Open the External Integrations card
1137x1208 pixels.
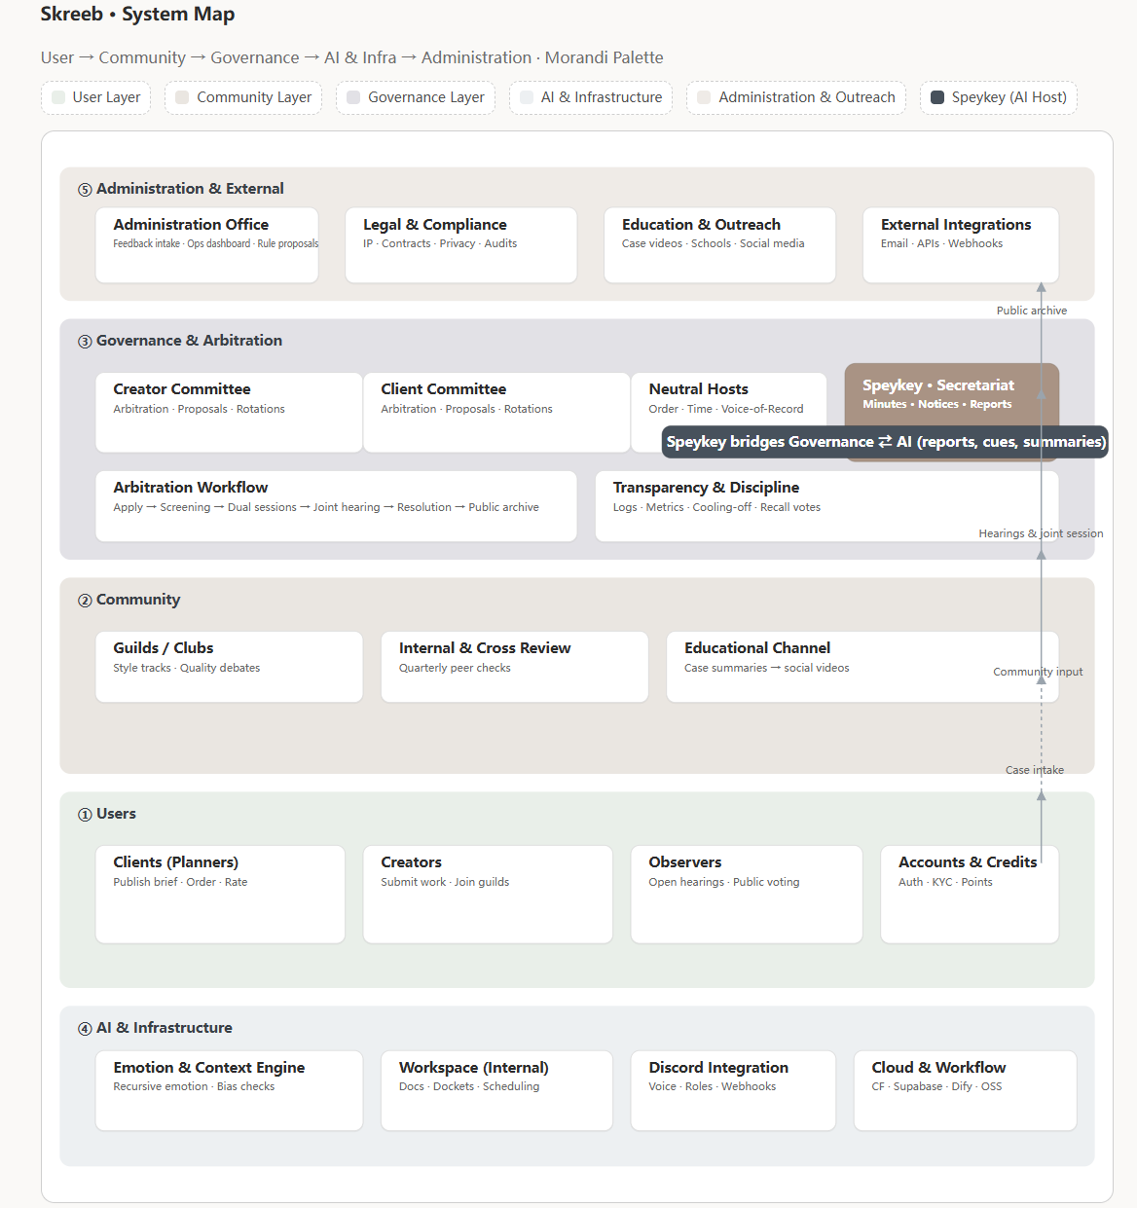tap(961, 245)
